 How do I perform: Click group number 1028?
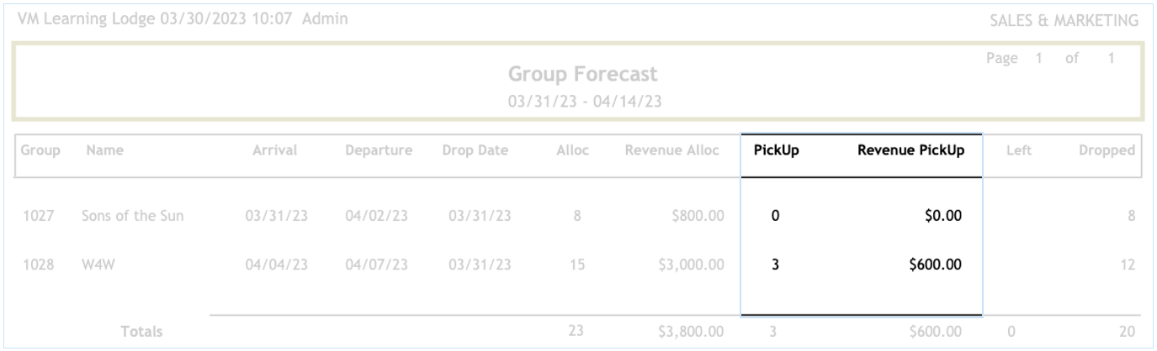(40, 265)
